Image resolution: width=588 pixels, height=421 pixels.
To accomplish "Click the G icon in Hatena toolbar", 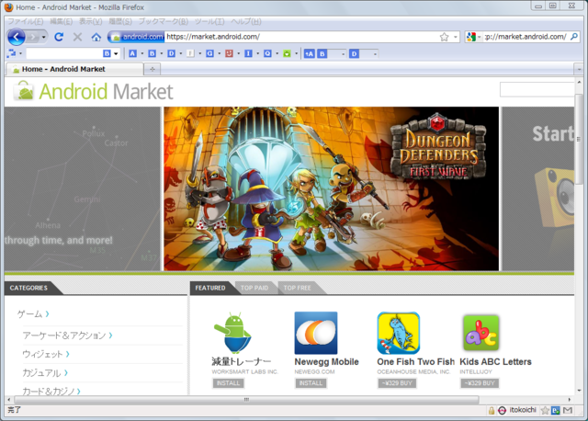I will (209, 53).
